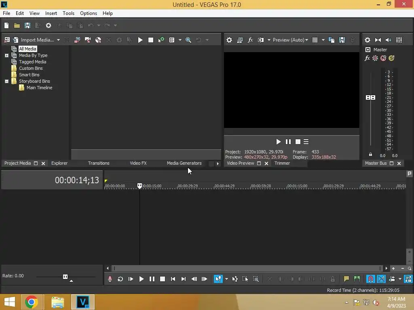414x310 pixels.
Task: Select Main Timeline storyboard bin
Action: pyautogui.click(x=39, y=88)
